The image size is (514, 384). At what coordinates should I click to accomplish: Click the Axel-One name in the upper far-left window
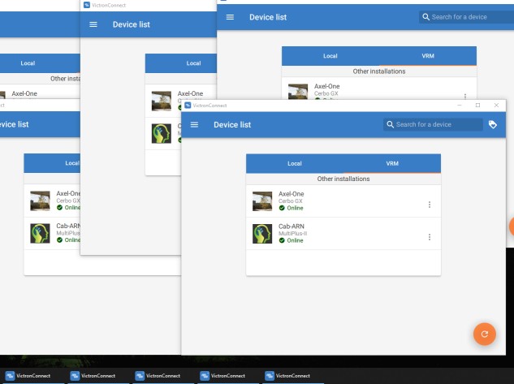(24, 93)
